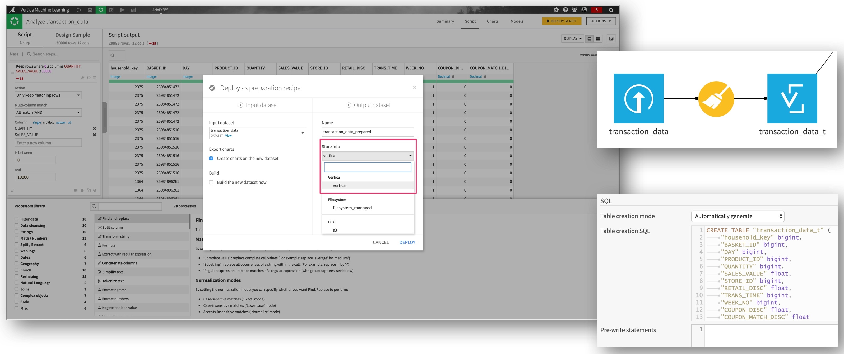Choose vertica option under Vertica connections
844x354 pixels.
pyautogui.click(x=368, y=185)
